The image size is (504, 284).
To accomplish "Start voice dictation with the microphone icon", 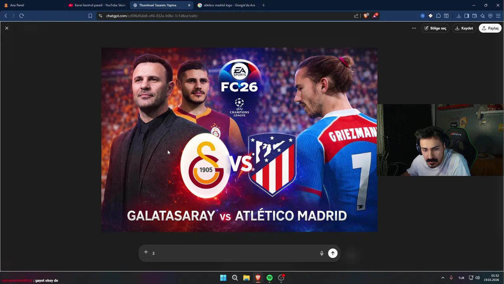I will (322, 253).
